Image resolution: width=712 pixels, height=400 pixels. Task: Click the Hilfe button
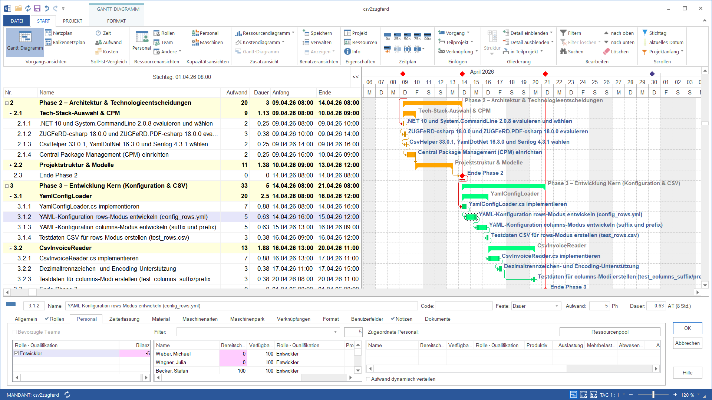pyautogui.click(x=688, y=373)
